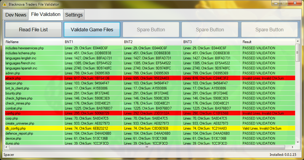Click the 'Spacer' status bar label
304x160 pixels.
(9, 155)
